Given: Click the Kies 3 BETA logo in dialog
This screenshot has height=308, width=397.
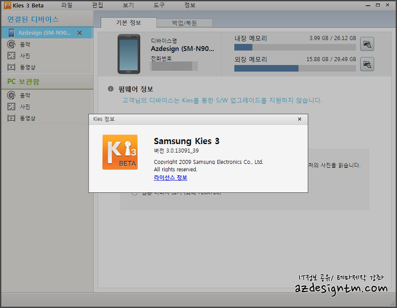Looking at the screenshot, I should 120,152.
